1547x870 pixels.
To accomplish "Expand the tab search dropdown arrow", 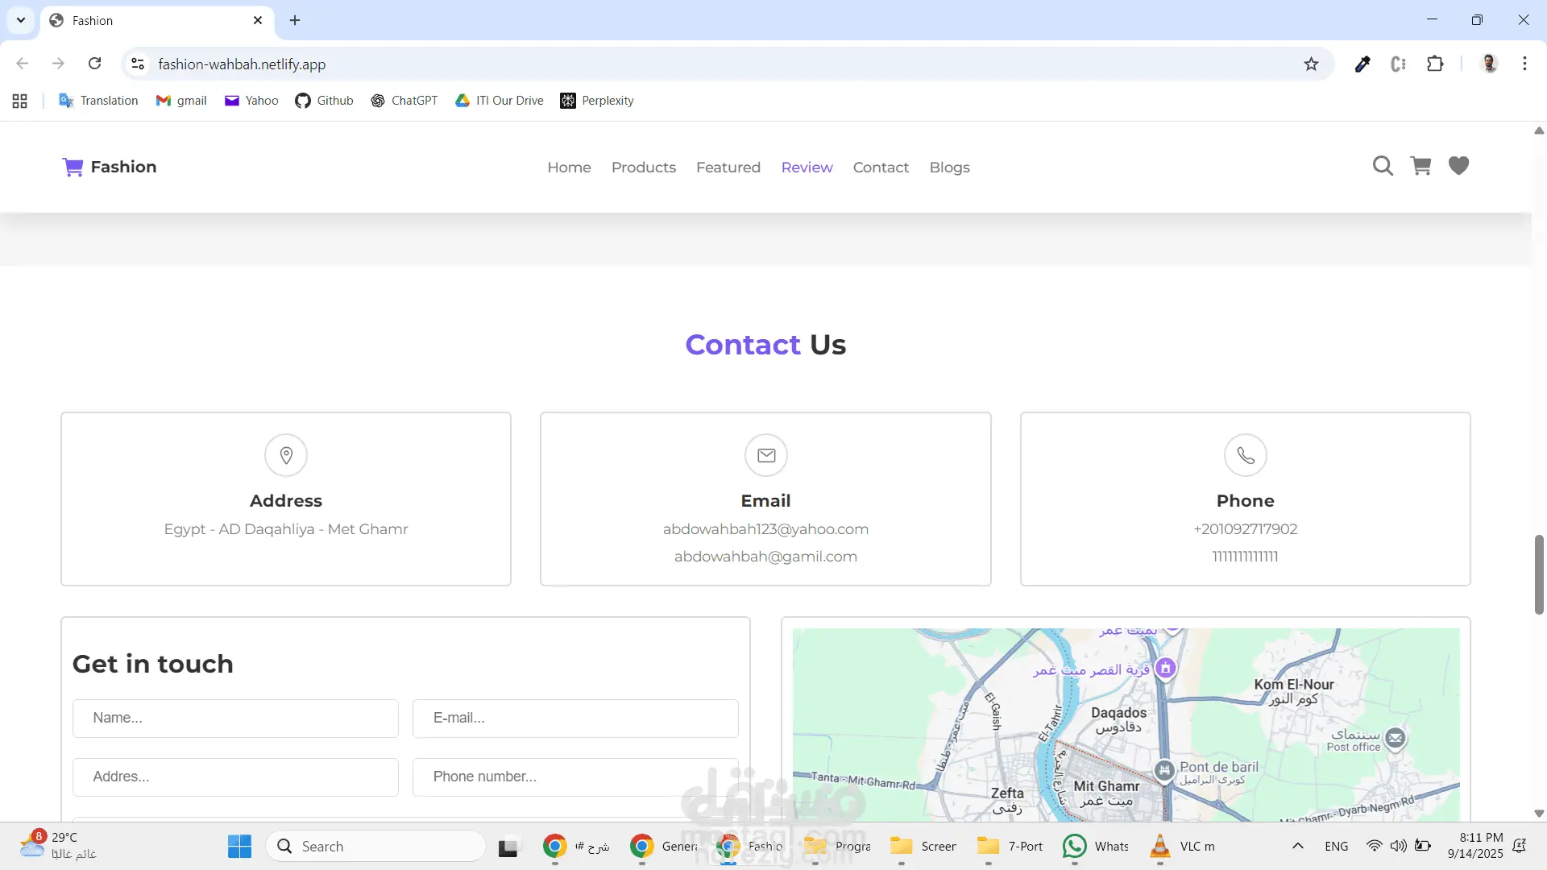I will coord(21,20).
